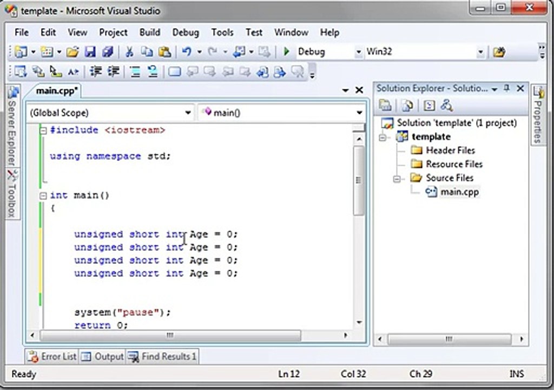The width and height of the screenshot is (554, 390).
Task: Collapse the int main() code block
Action: coord(43,196)
